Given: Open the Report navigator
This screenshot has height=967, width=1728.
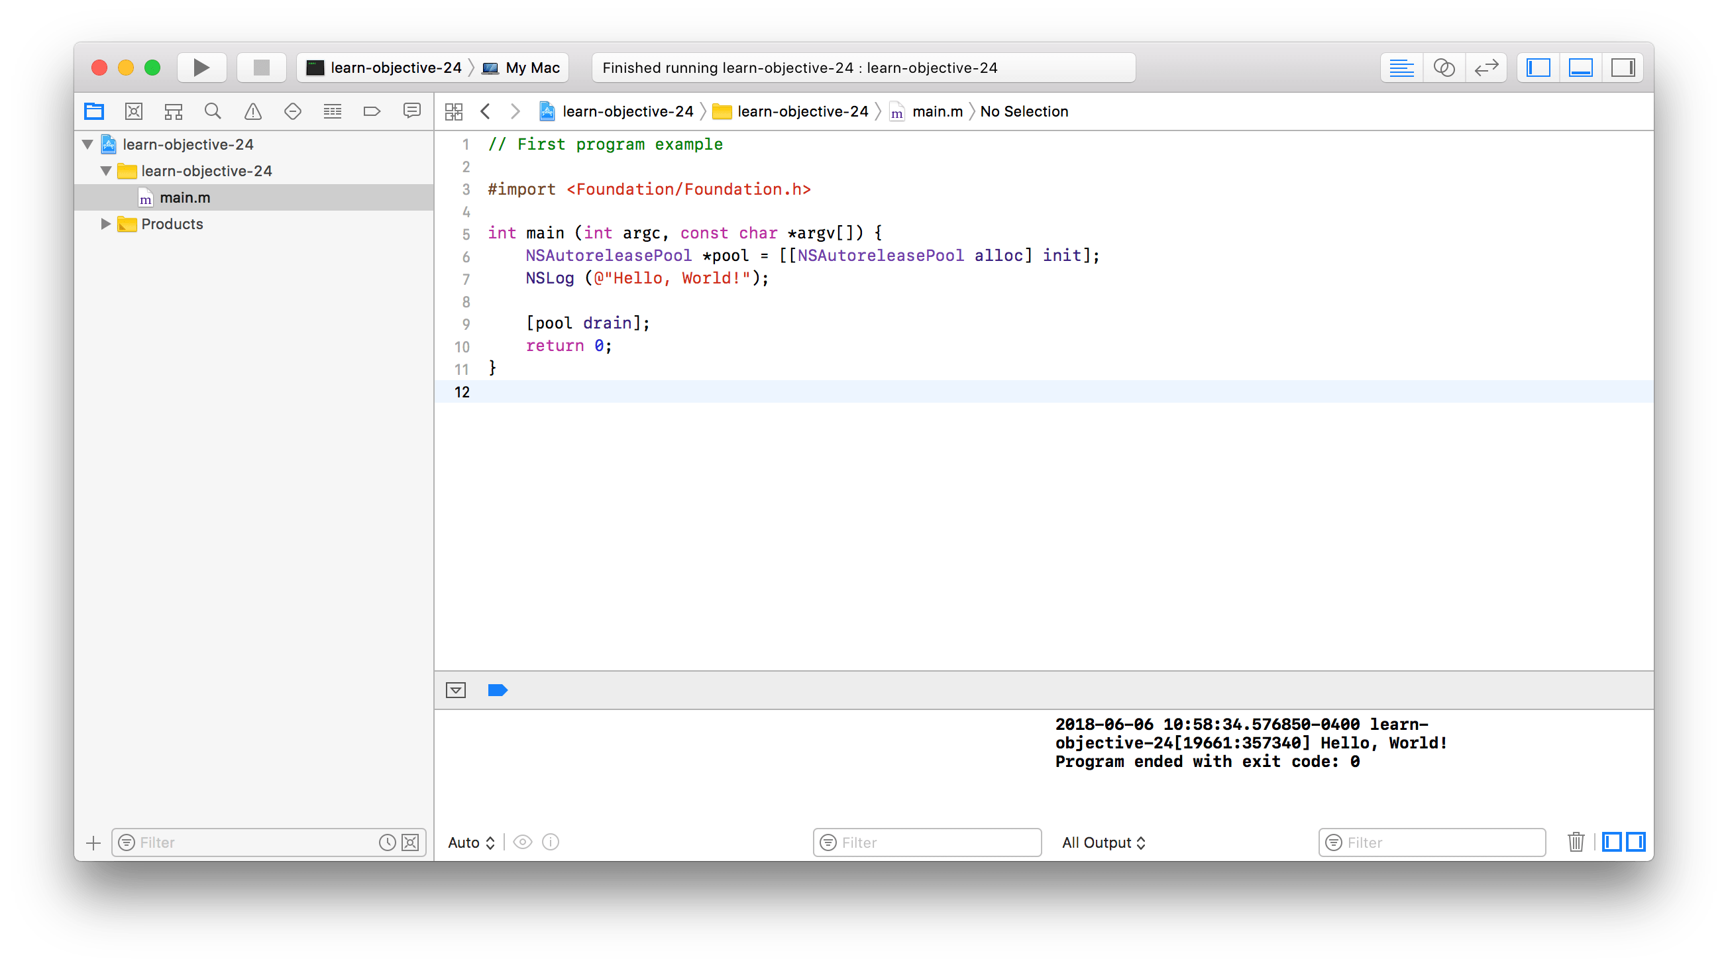Looking at the screenshot, I should [412, 111].
